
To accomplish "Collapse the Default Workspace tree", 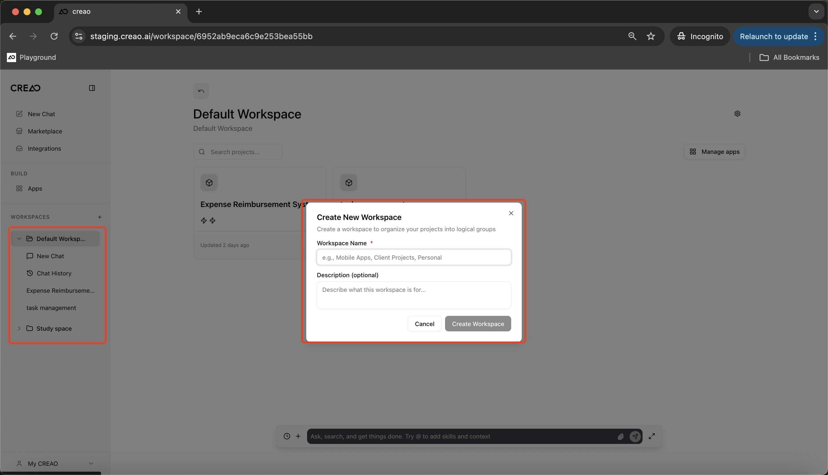I will pos(19,239).
